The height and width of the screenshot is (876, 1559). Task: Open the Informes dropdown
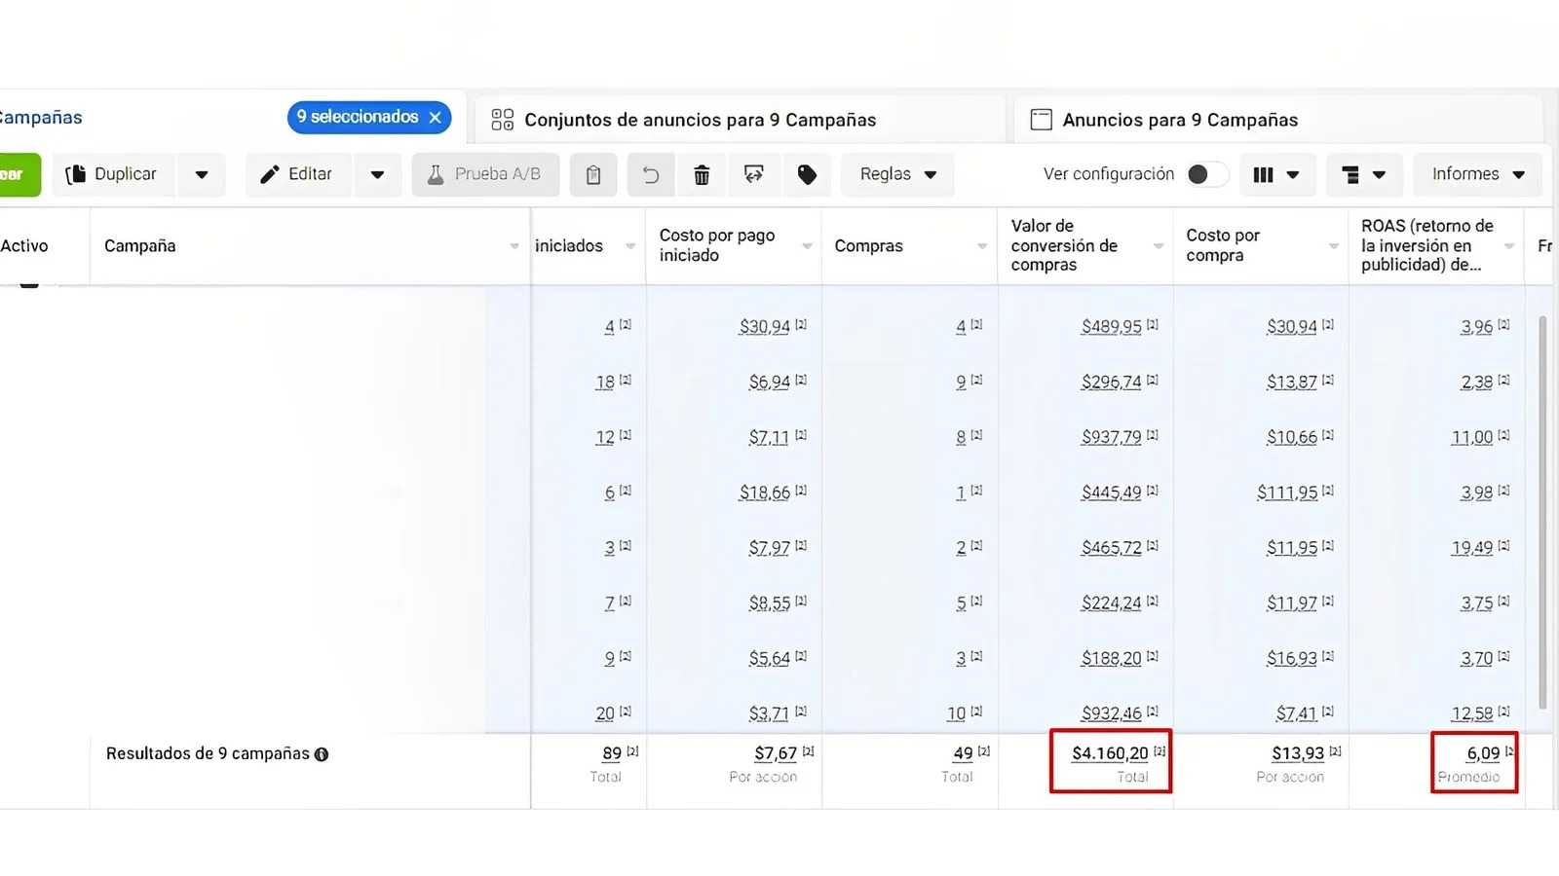(x=1477, y=175)
